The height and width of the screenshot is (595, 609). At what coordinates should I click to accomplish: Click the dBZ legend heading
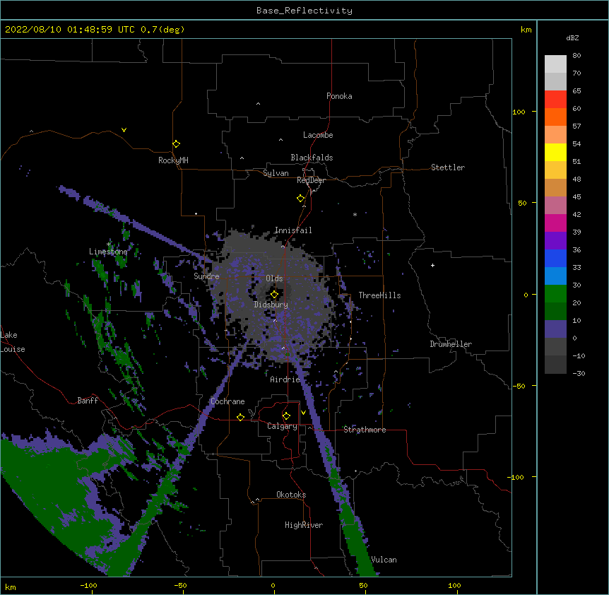572,37
